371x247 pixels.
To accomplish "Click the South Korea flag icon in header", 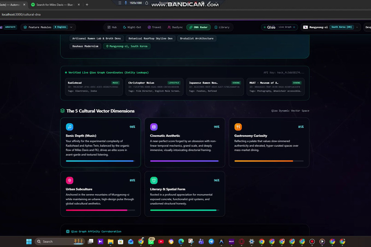I will tap(306, 27).
